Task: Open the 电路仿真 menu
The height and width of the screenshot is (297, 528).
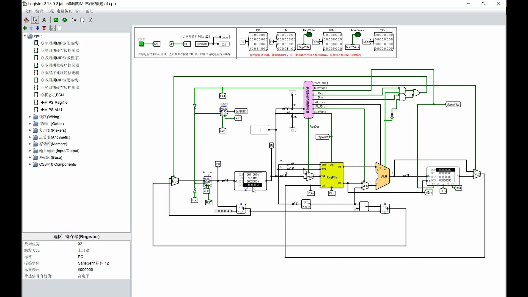Action: (x=64, y=11)
